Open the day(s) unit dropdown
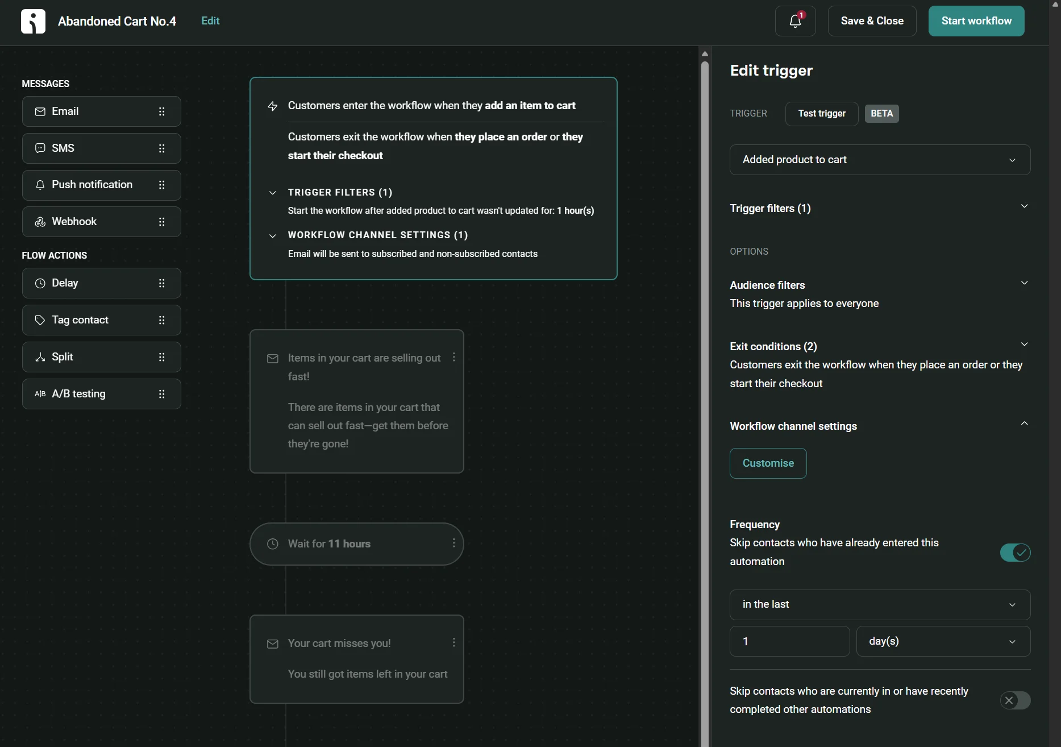Viewport: 1061px width, 747px height. [x=943, y=641]
